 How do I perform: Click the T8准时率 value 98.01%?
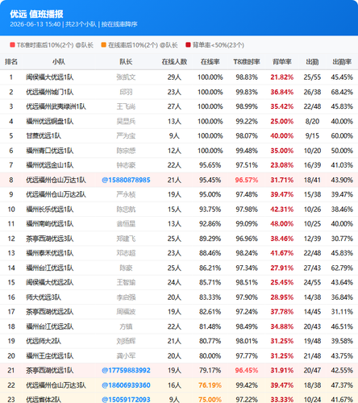pyautogui.click(x=247, y=341)
